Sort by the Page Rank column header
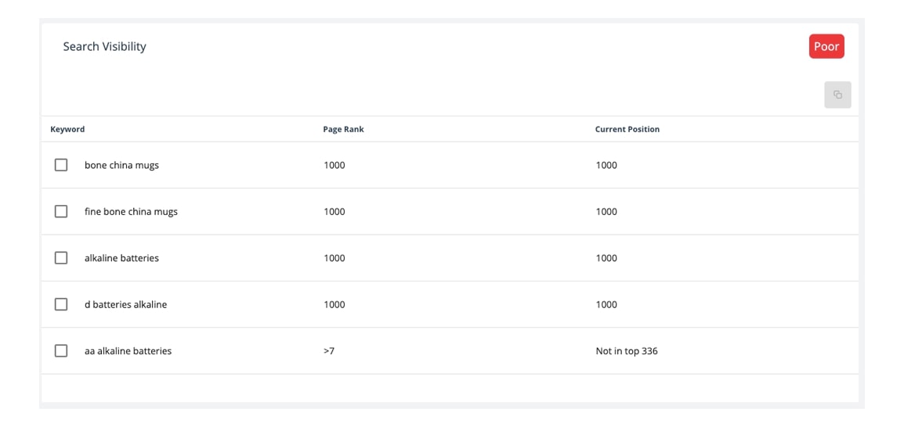The height and width of the screenshot is (427, 904). 343,130
